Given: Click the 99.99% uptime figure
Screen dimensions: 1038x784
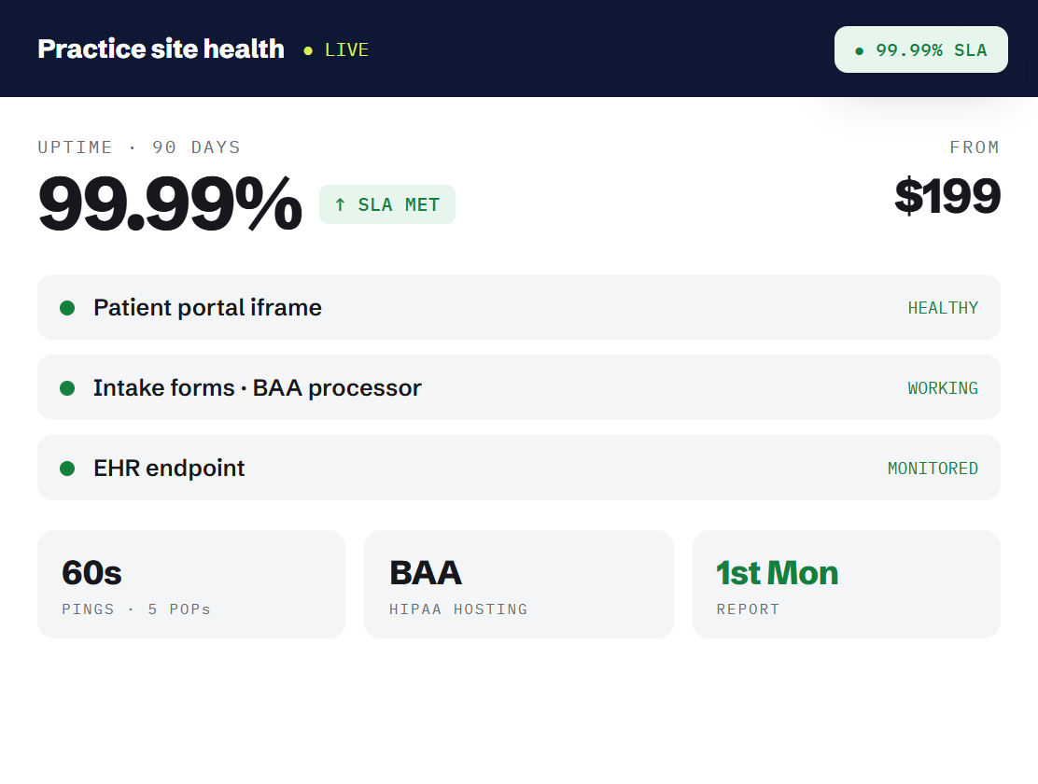Looking at the screenshot, I should [x=170, y=204].
